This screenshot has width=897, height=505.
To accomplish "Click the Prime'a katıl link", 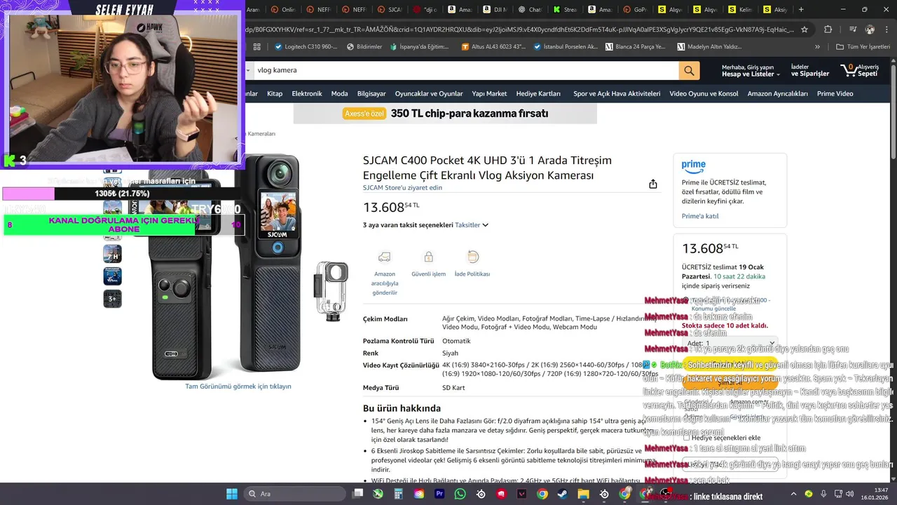I will point(700,216).
